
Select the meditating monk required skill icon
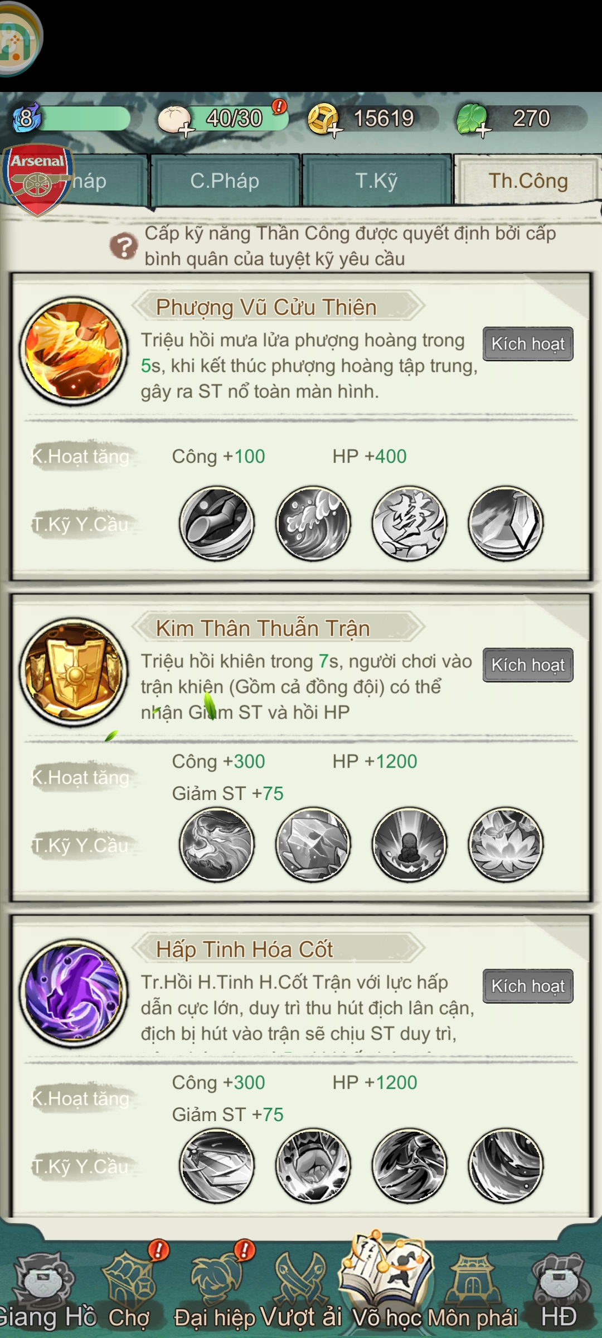pos(410,845)
